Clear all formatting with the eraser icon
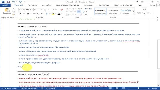The width and height of the screenshot is (160, 90). click(x=62, y=10)
